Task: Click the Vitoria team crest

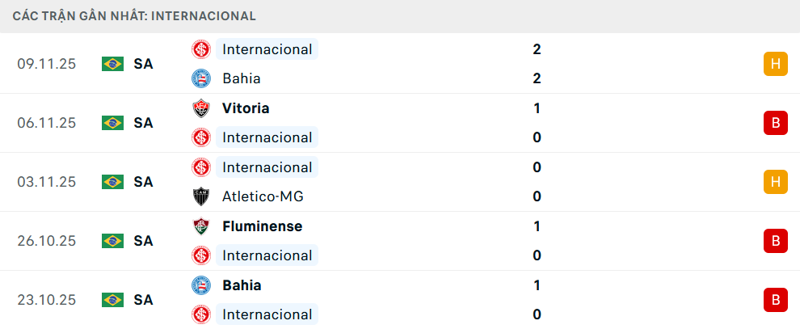Action: (x=200, y=108)
